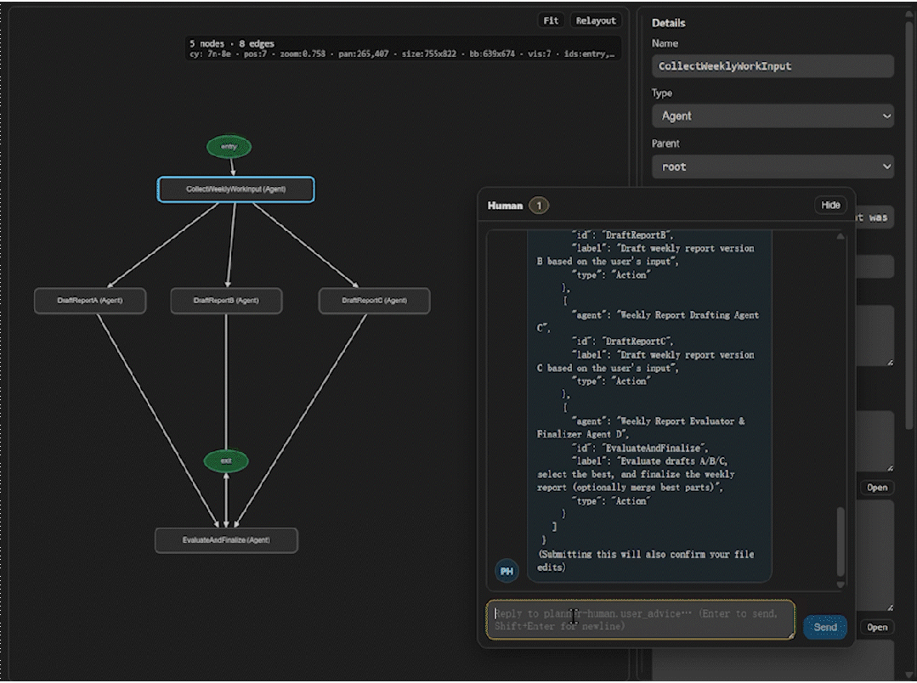This screenshot has width=917, height=683.
Task: Focus the reply to planner text box
Action: 640,619
